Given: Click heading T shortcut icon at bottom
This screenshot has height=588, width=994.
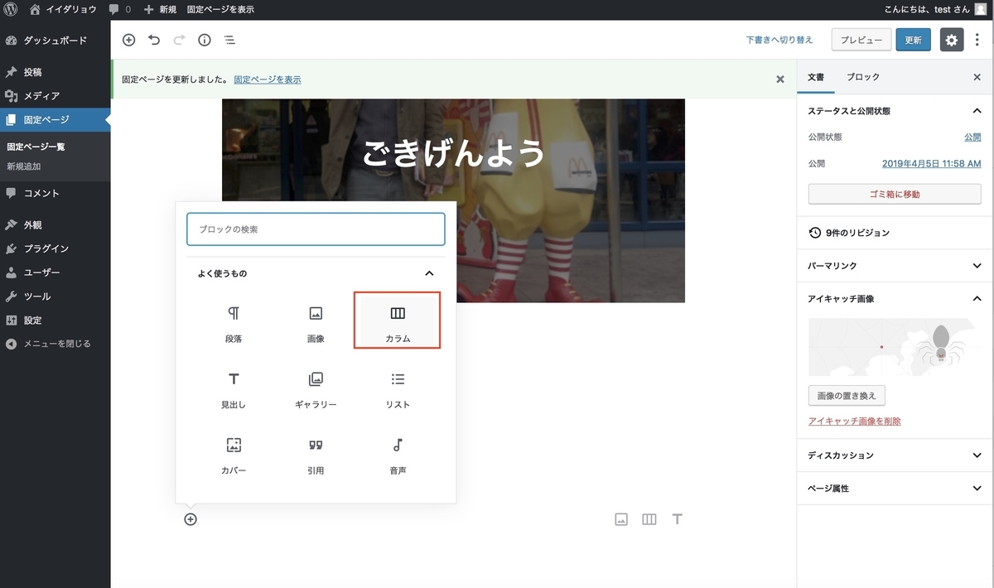Looking at the screenshot, I should pyautogui.click(x=677, y=519).
